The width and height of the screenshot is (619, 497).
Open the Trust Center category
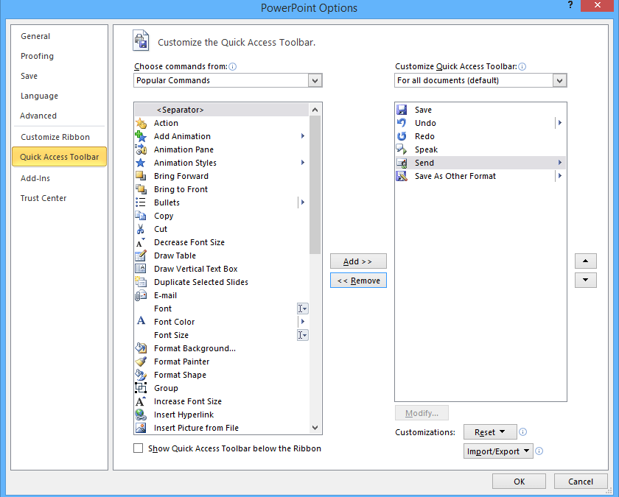[43, 198]
